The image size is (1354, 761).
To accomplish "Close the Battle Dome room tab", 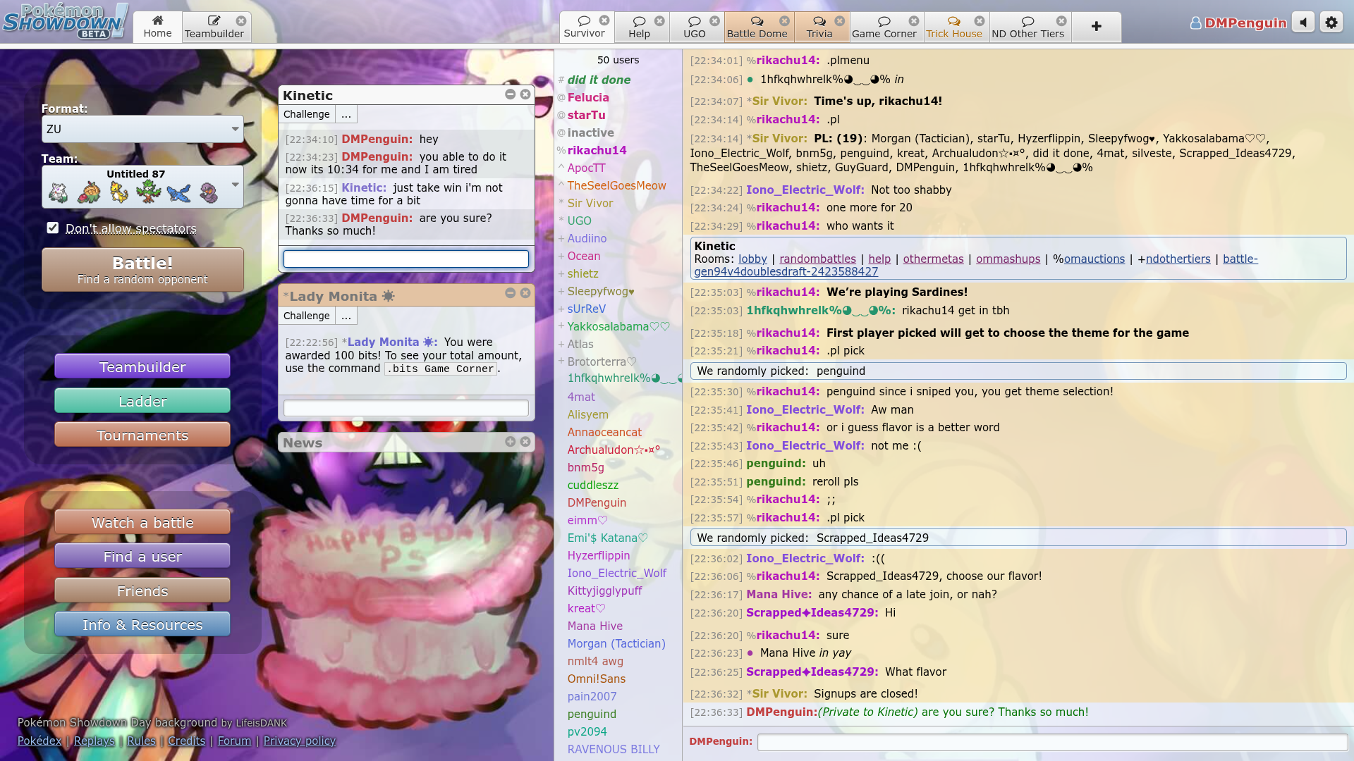I will [784, 20].
